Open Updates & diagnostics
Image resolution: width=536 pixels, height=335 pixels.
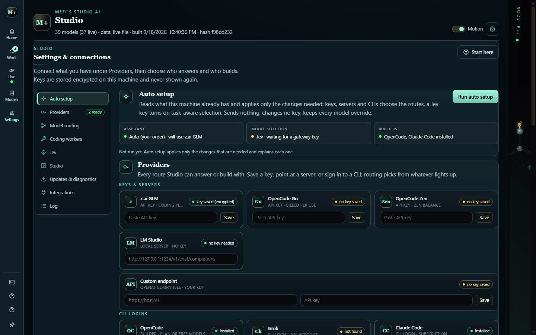(73, 179)
